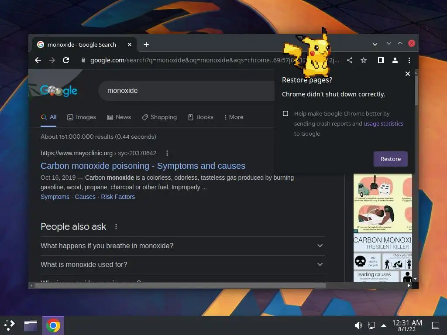
Task: Switch to the Shopping tab
Action: click(159, 117)
